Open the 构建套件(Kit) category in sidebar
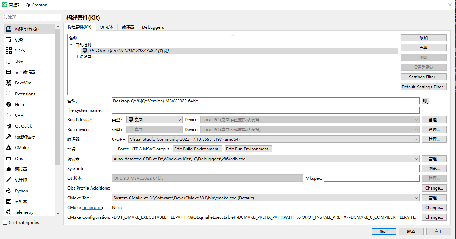Image resolution: width=456 pixels, height=239 pixels. [x=29, y=29]
